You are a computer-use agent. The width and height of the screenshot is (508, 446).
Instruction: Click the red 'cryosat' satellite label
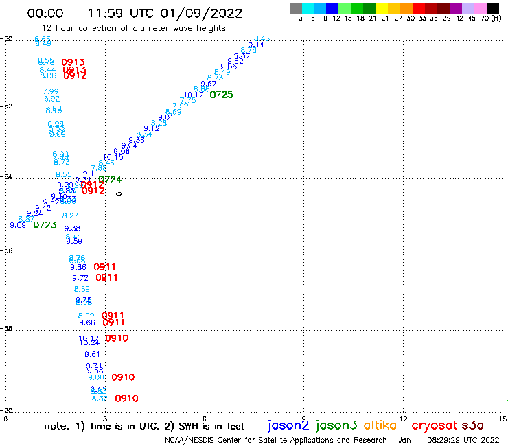(x=435, y=425)
